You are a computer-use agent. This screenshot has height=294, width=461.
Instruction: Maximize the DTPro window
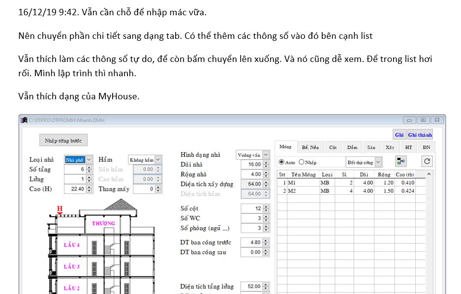click(423, 120)
